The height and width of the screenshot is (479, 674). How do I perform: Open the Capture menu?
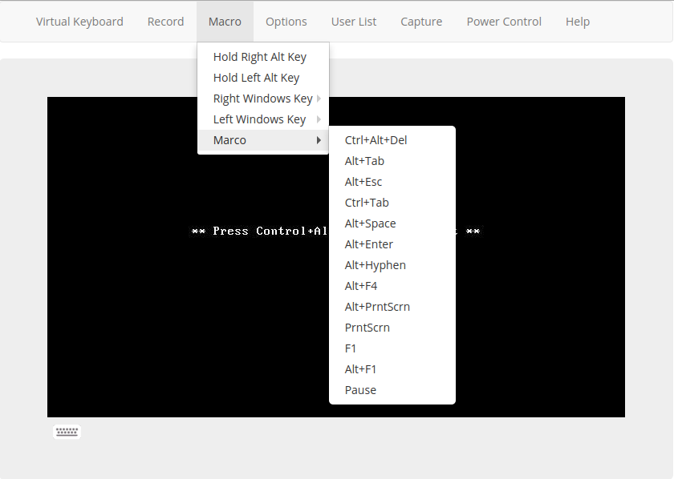click(x=421, y=22)
